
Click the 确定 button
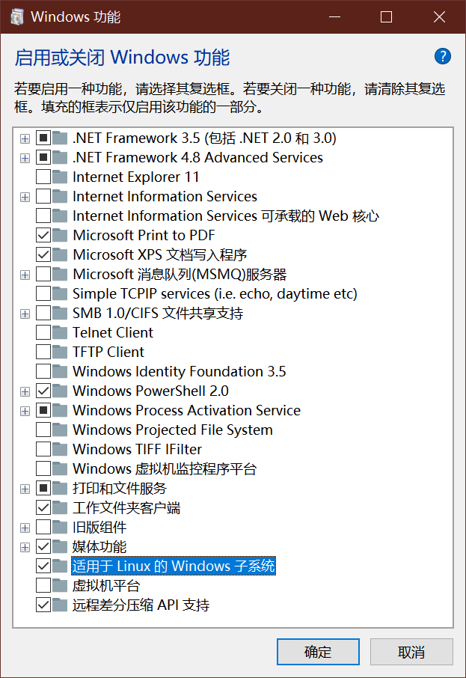(318, 652)
